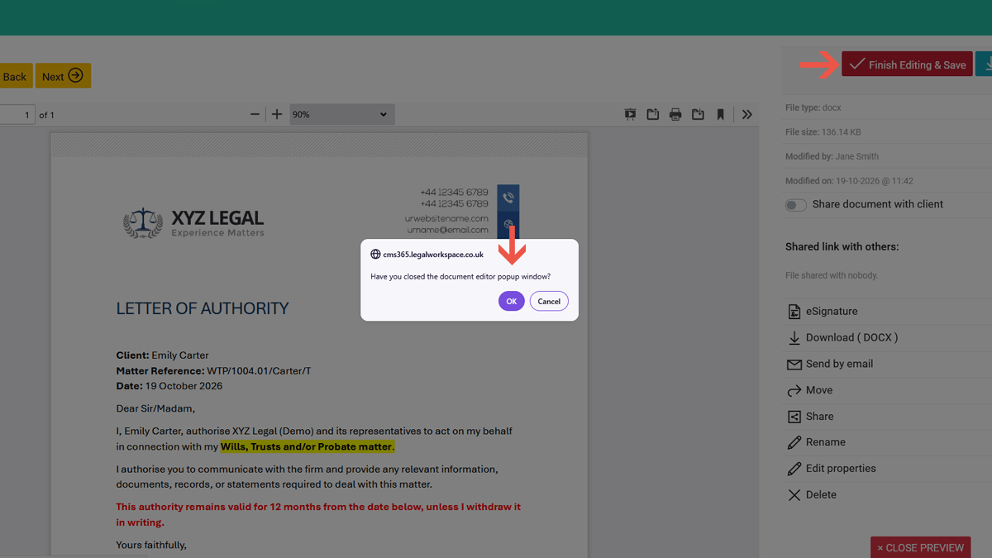Click the 'Shared link with others:' heading
The height and width of the screenshot is (558, 992).
[x=842, y=247]
